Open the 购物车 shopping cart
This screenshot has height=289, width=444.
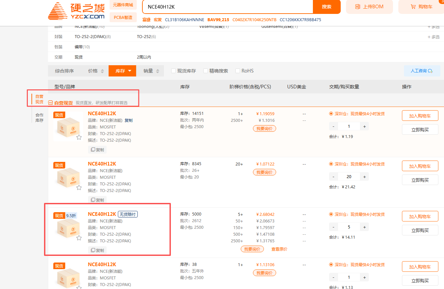(421, 7)
